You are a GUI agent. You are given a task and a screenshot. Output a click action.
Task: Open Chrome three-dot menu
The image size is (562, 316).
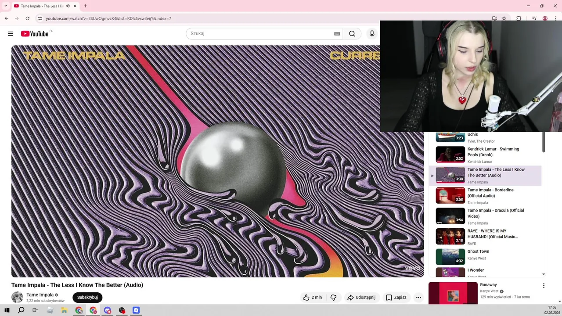point(555,18)
